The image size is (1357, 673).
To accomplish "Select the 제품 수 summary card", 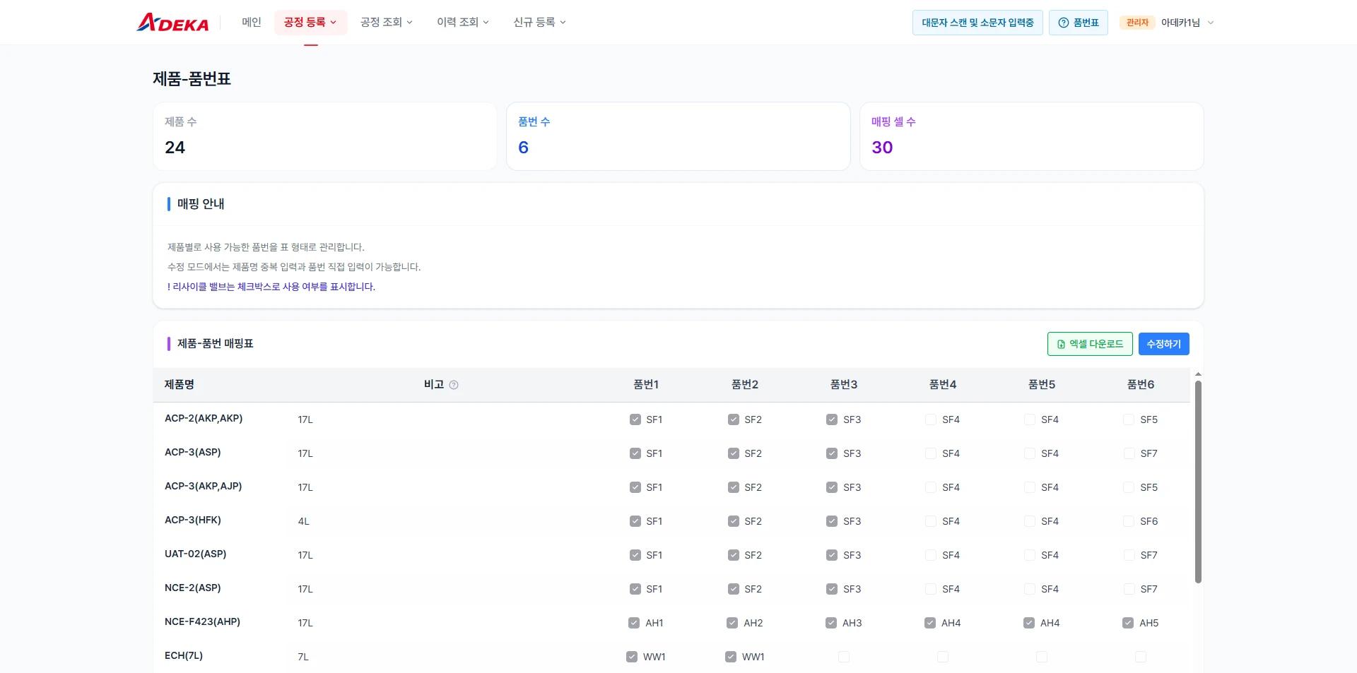I will (x=325, y=136).
